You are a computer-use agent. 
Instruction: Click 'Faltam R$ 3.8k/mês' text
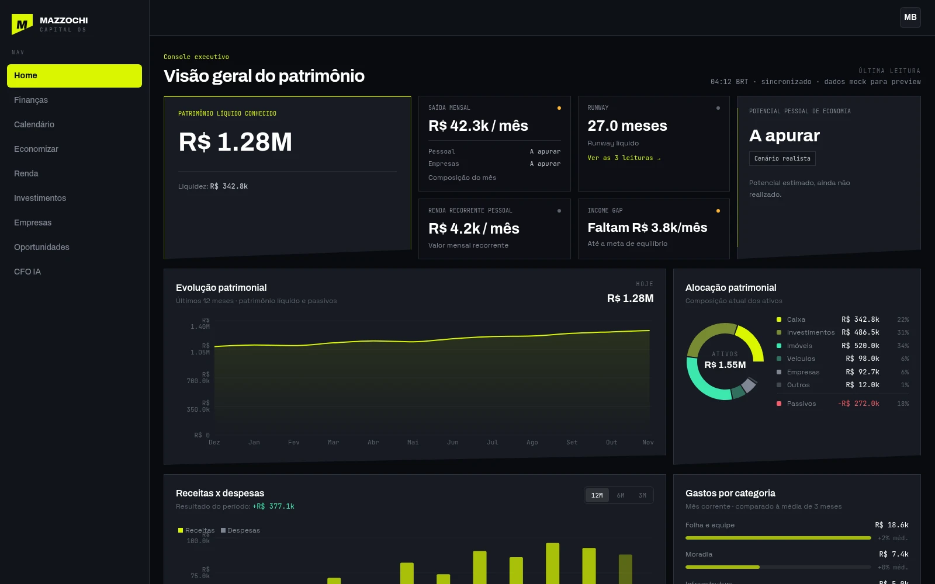click(647, 228)
